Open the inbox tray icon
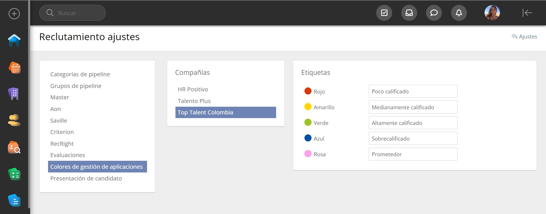 409,13
